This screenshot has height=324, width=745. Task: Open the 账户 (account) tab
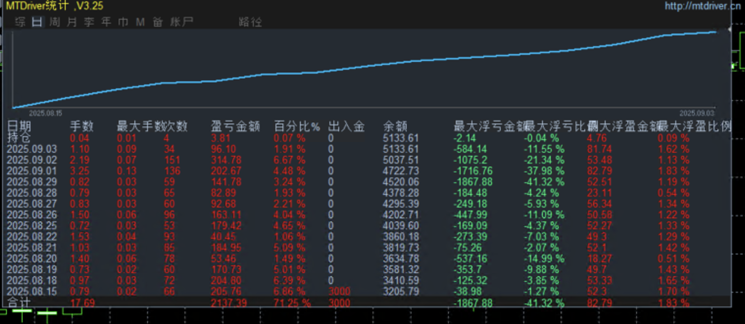[x=181, y=22]
